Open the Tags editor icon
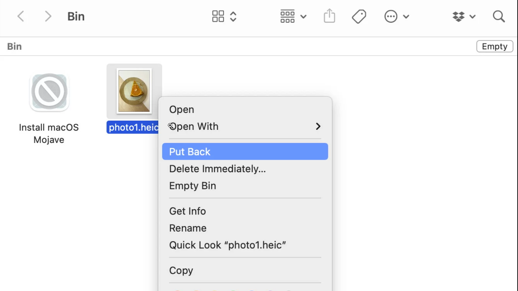This screenshot has height=291, width=518. point(359,16)
